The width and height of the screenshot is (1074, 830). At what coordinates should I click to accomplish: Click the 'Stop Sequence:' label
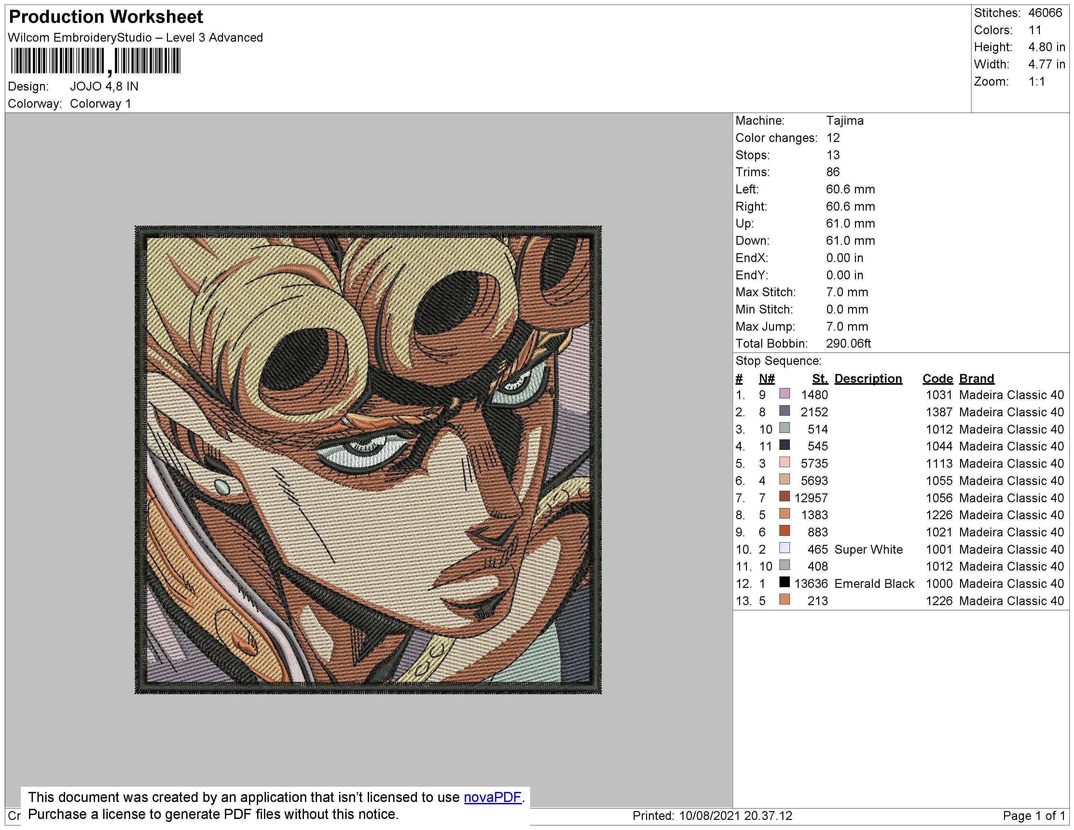pyautogui.click(x=778, y=361)
